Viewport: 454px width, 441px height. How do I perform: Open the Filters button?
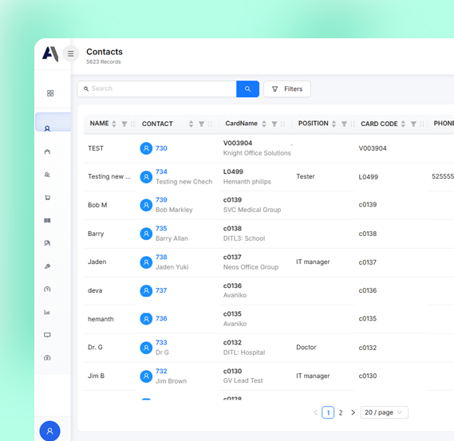(287, 89)
